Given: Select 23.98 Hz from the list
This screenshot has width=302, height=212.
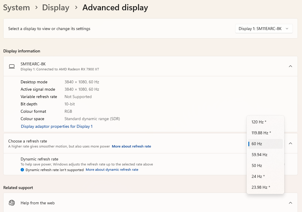Looking at the screenshot, I should (265, 187).
